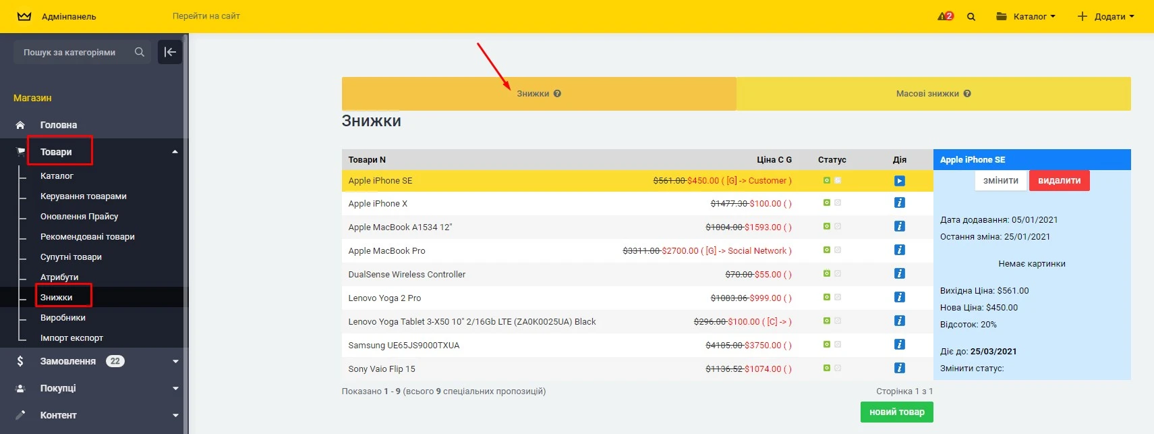This screenshot has height=434, width=1154.
Task: Open Каталог under Товари in sidebar
Action: coord(57,175)
